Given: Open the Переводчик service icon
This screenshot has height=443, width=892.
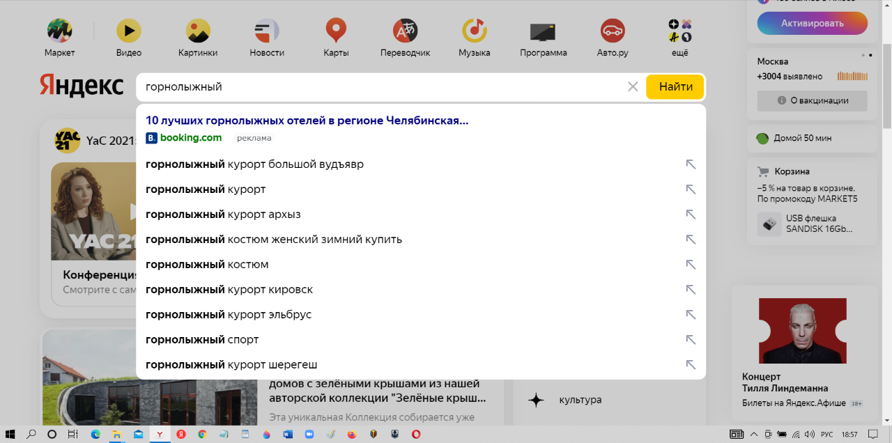Looking at the screenshot, I should coord(405,31).
